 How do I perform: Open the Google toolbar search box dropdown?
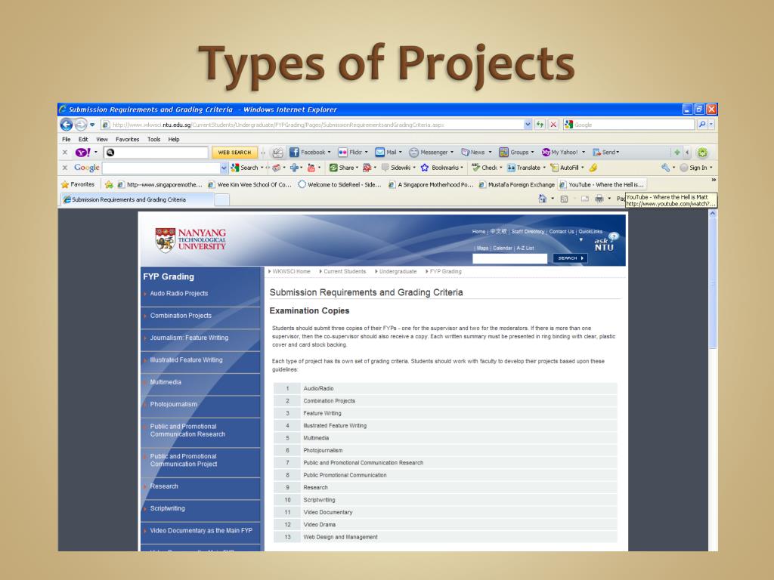click(224, 168)
